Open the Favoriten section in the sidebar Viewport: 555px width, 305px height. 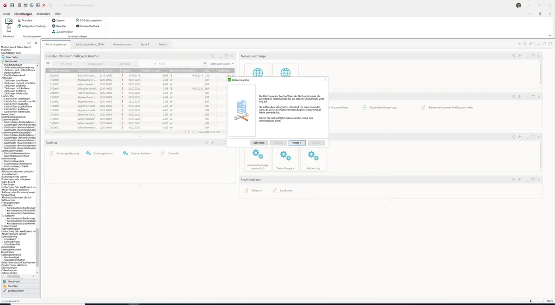tap(20, 286)
